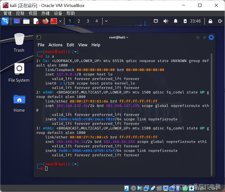Click MAC address 08:00:27:93:61:da
This screenshot has height=192, width=225.
click(89, 101)
